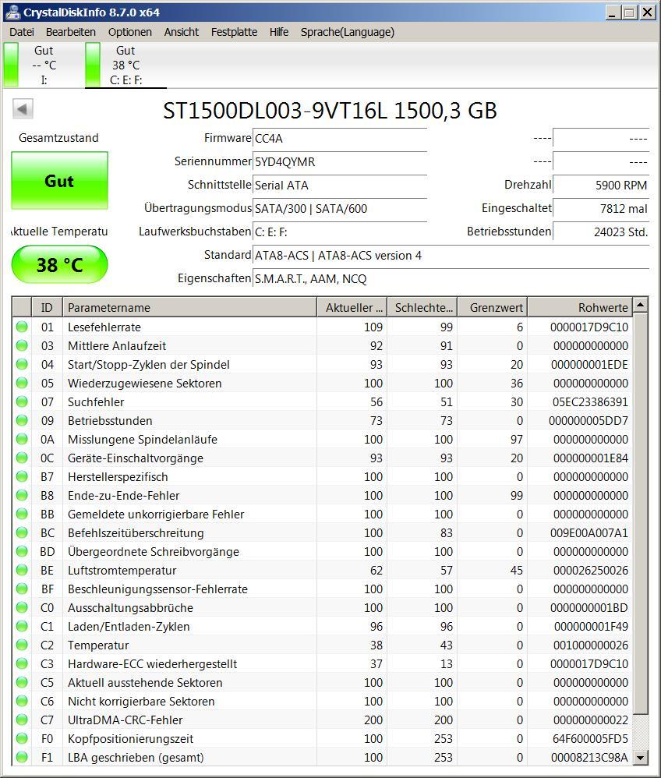Click the Drehzahl value 5900 RPM

[x=601, y=185]
